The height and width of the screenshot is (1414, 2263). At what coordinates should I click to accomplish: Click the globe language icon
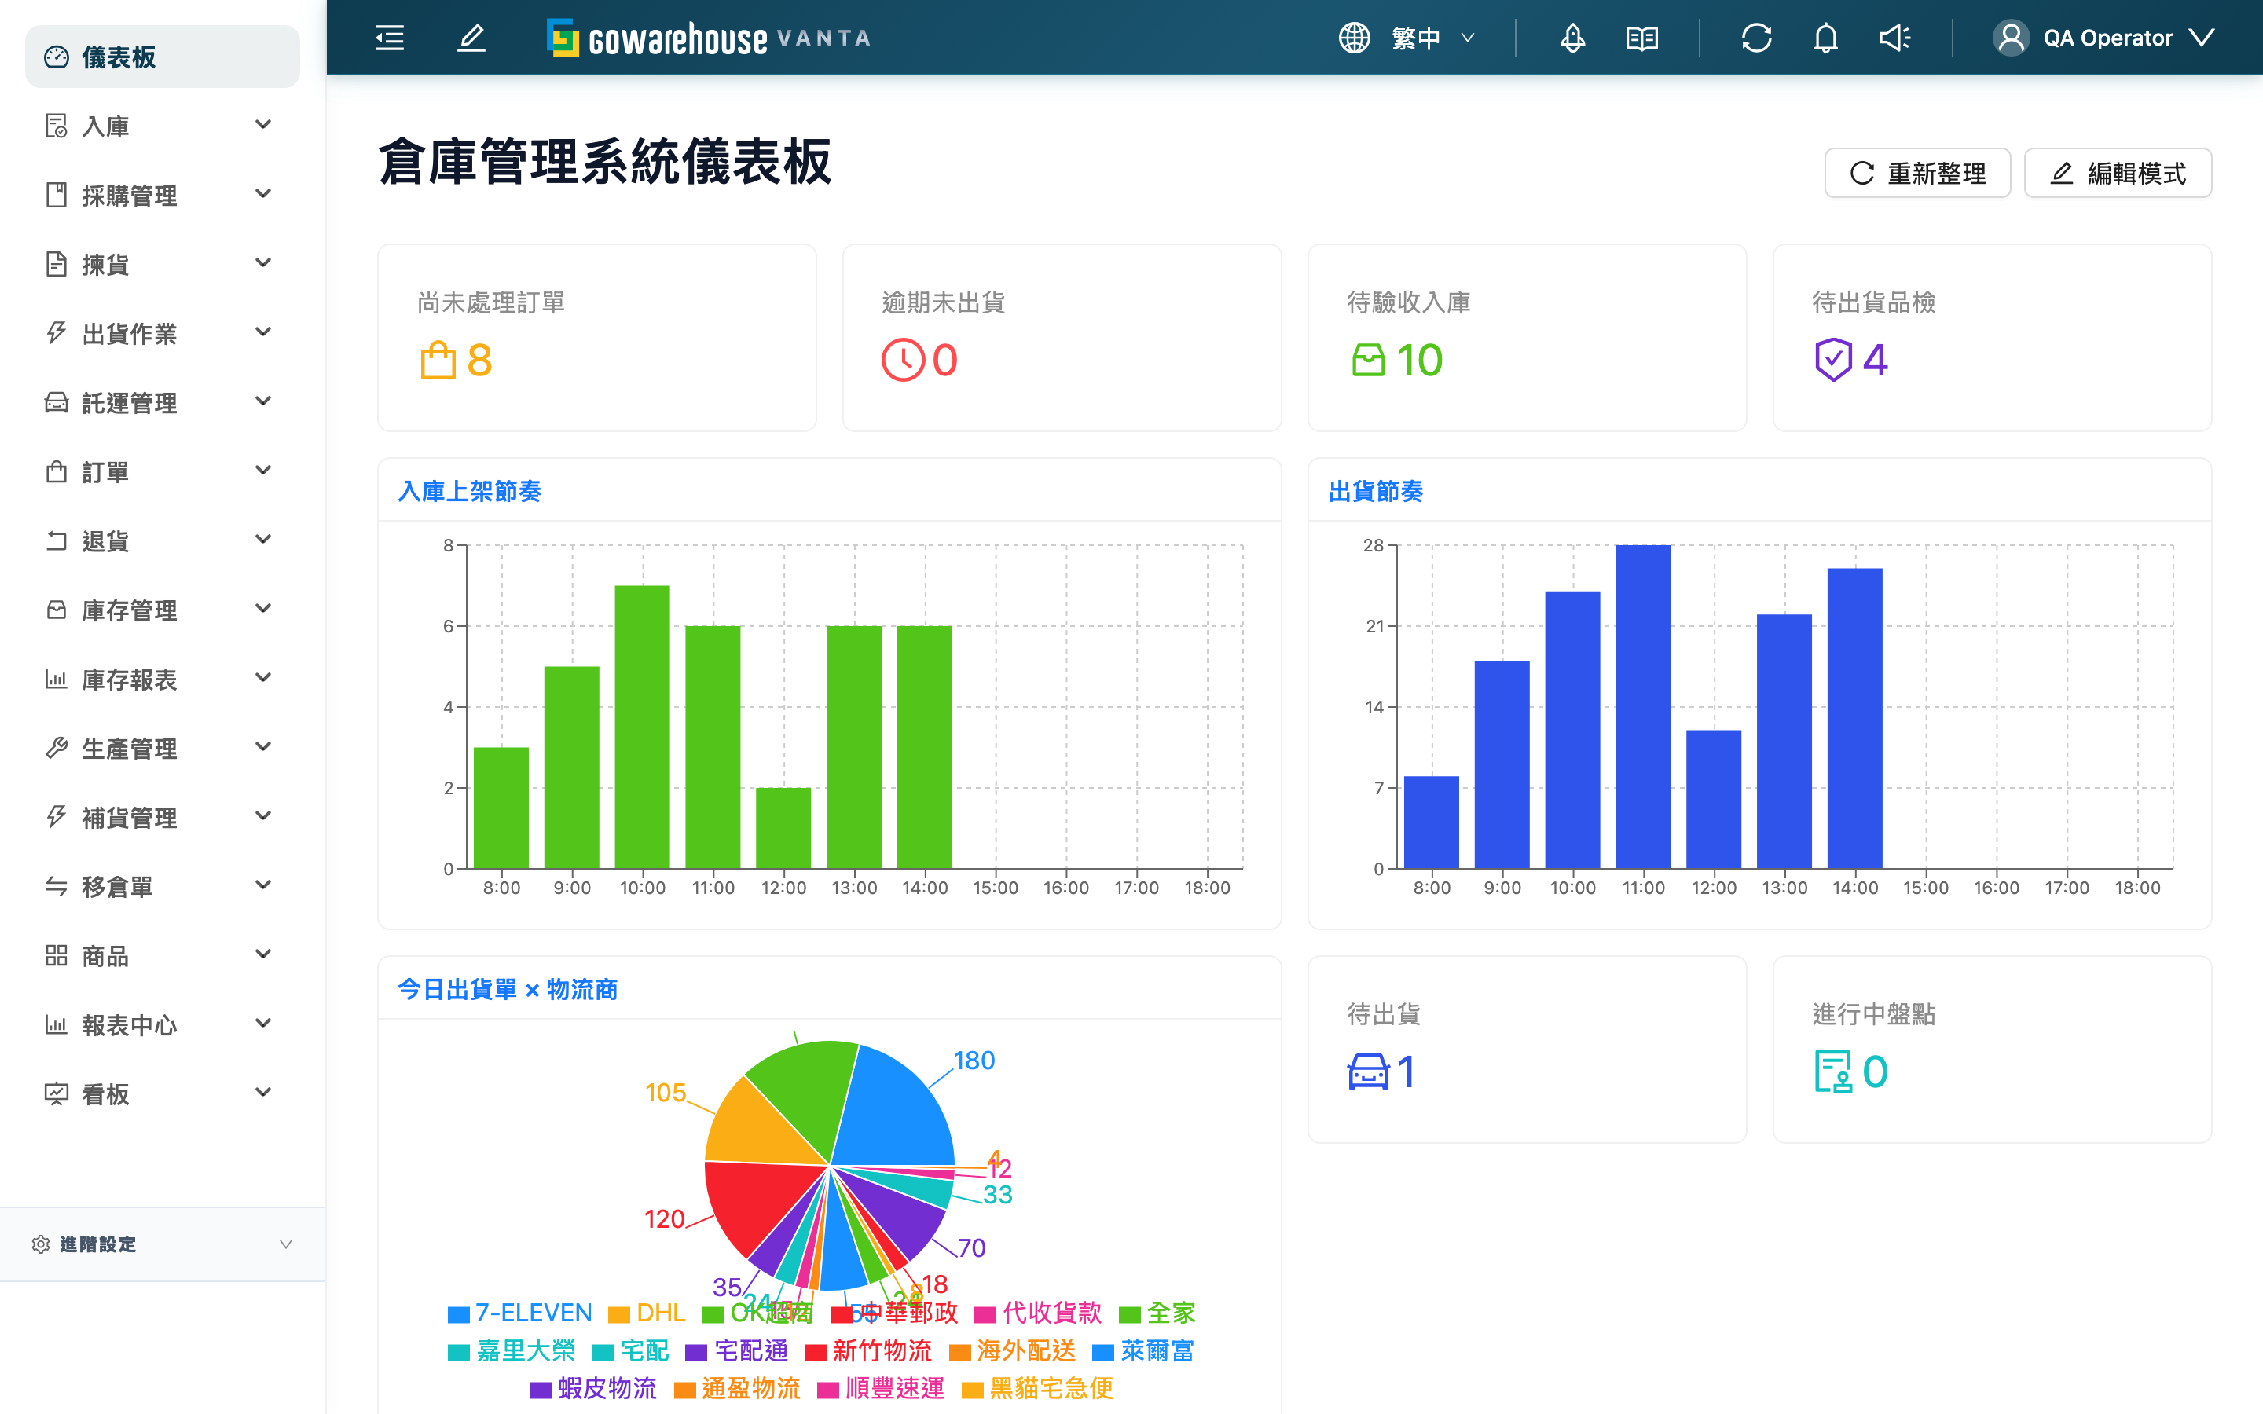(1353, 38)
